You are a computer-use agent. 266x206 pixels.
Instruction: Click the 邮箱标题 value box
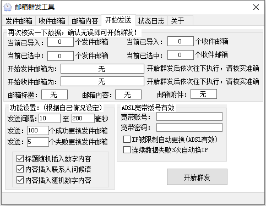click(x=55, y=94)
